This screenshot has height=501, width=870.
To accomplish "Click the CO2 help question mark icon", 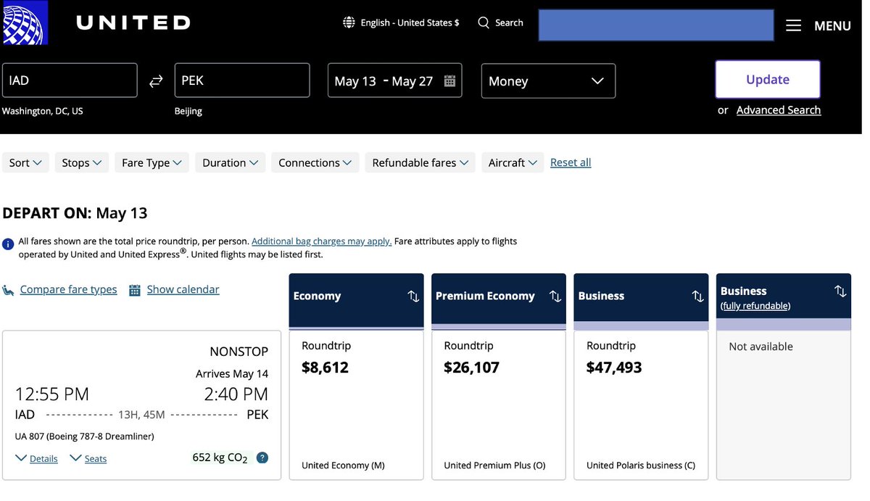I will click(x=262, y=457).
